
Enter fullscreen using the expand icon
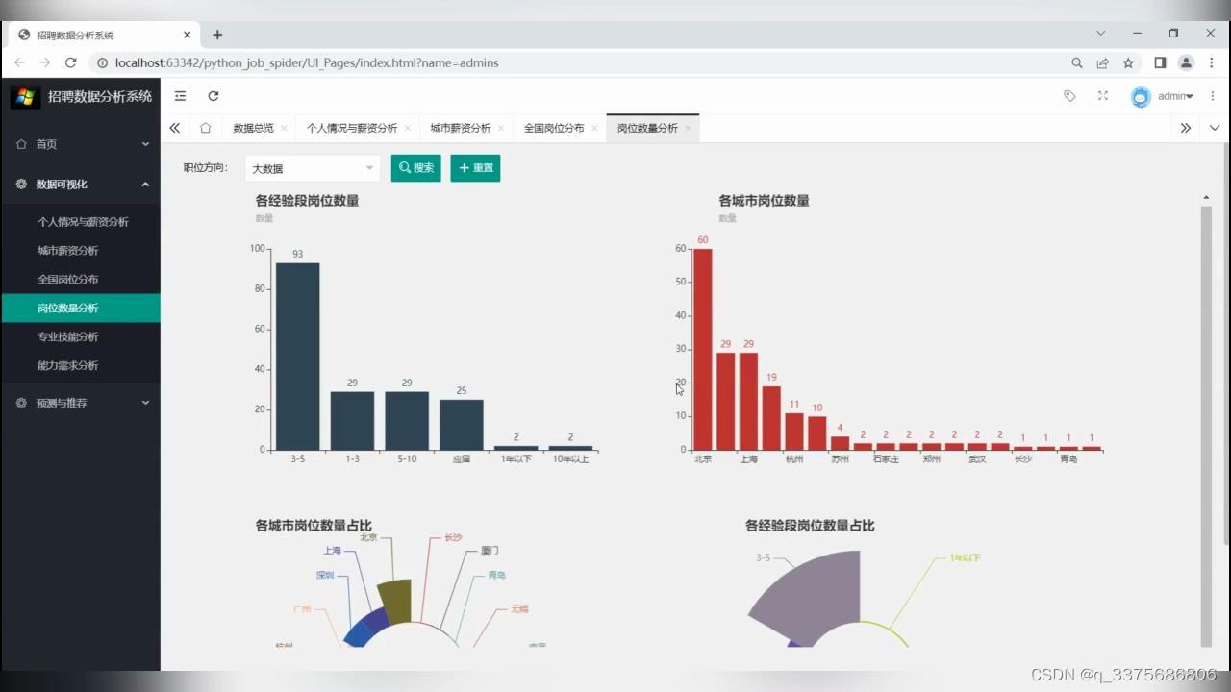tap(1101, 96)
